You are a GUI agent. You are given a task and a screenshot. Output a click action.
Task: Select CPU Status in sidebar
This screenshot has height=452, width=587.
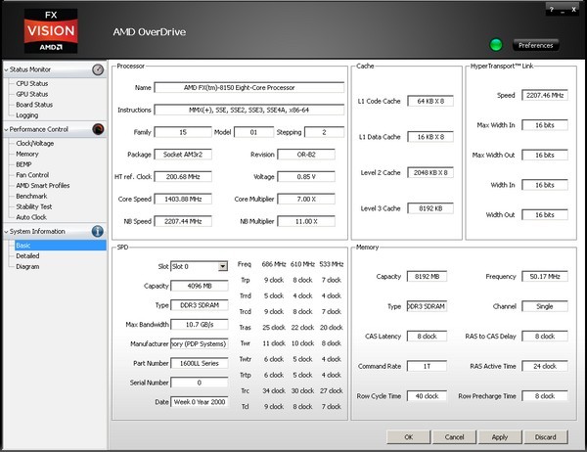coord(32,84)
